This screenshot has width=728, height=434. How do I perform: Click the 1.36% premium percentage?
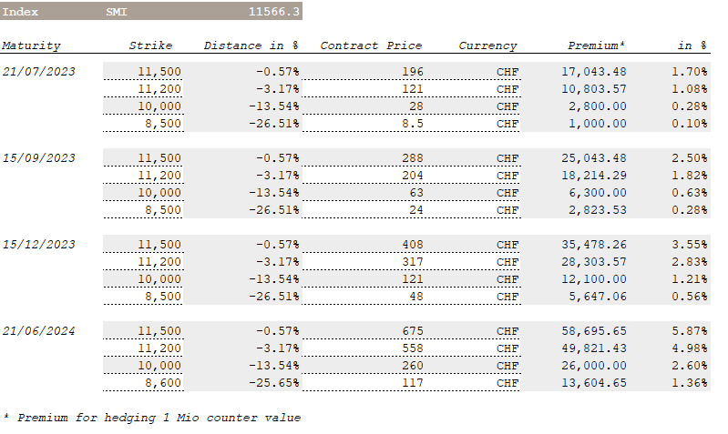click(689, 383)
